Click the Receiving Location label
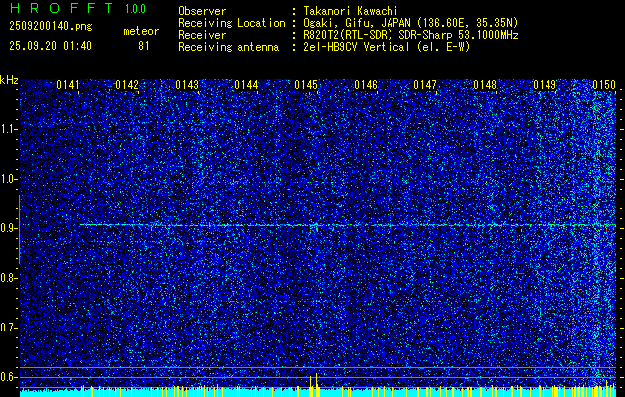 tap(232, 23)
